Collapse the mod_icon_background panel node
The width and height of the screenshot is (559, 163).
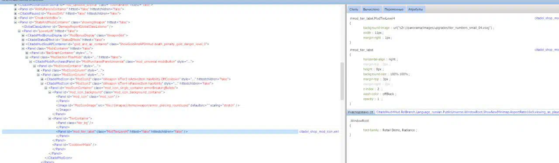(x=50, y=92)
